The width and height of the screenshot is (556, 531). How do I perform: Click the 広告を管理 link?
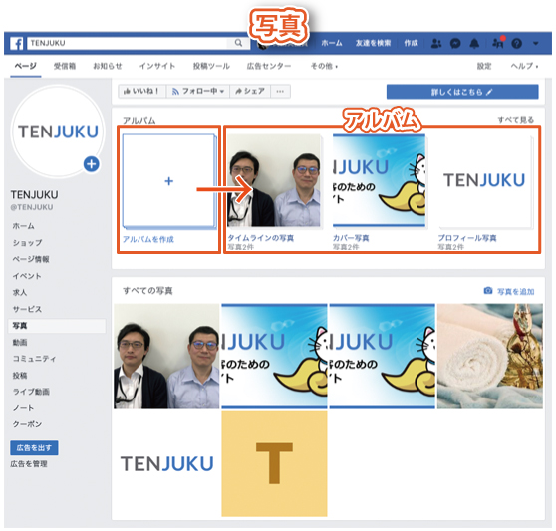pyautogui.click(x=29, y=464)
